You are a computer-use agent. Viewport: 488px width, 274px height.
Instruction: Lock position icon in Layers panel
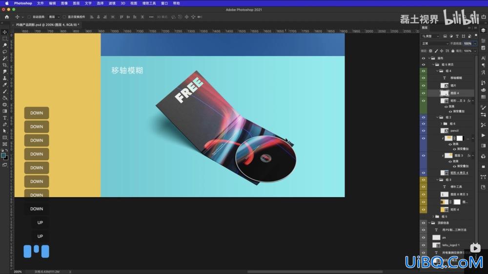[441, 51]
